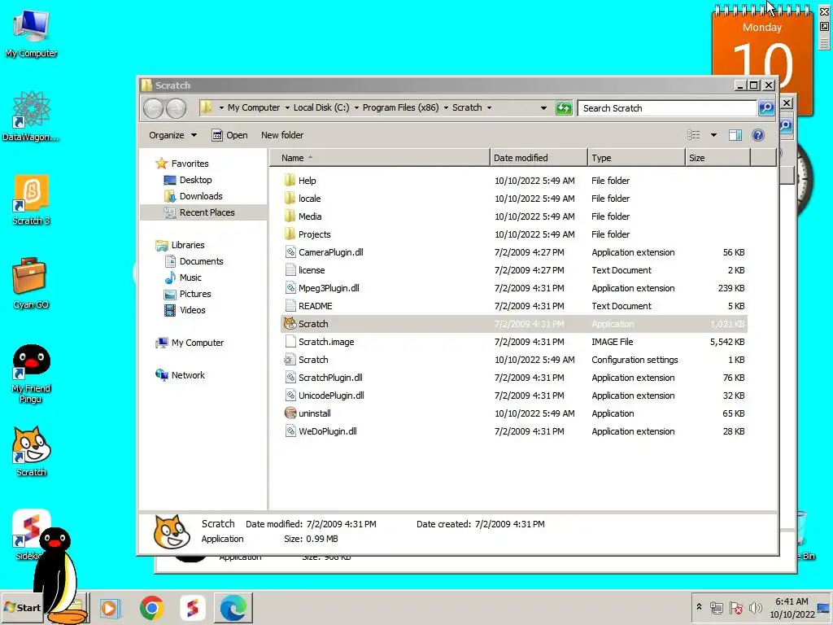Image resolution: width=833 pixels, height=625 pixels.
Task: Click Local Disk (C:) in the address breadcrumb
Action: [321, 107]
